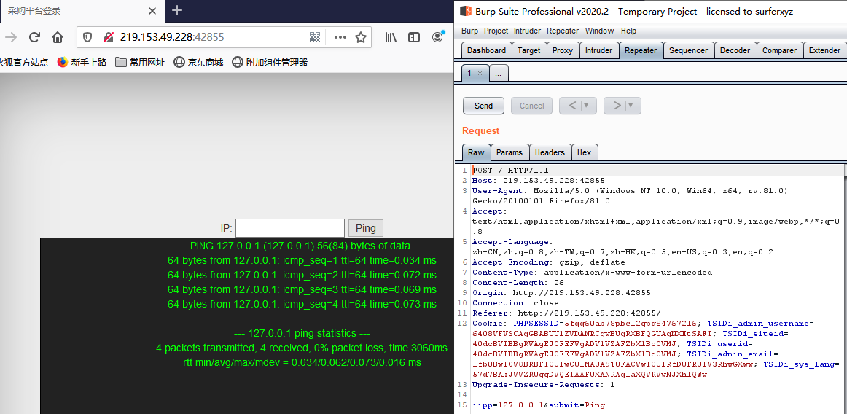Click the Origin header line in request
The height and width of the screenshot is (414, 847).
[x=561, y=293]
